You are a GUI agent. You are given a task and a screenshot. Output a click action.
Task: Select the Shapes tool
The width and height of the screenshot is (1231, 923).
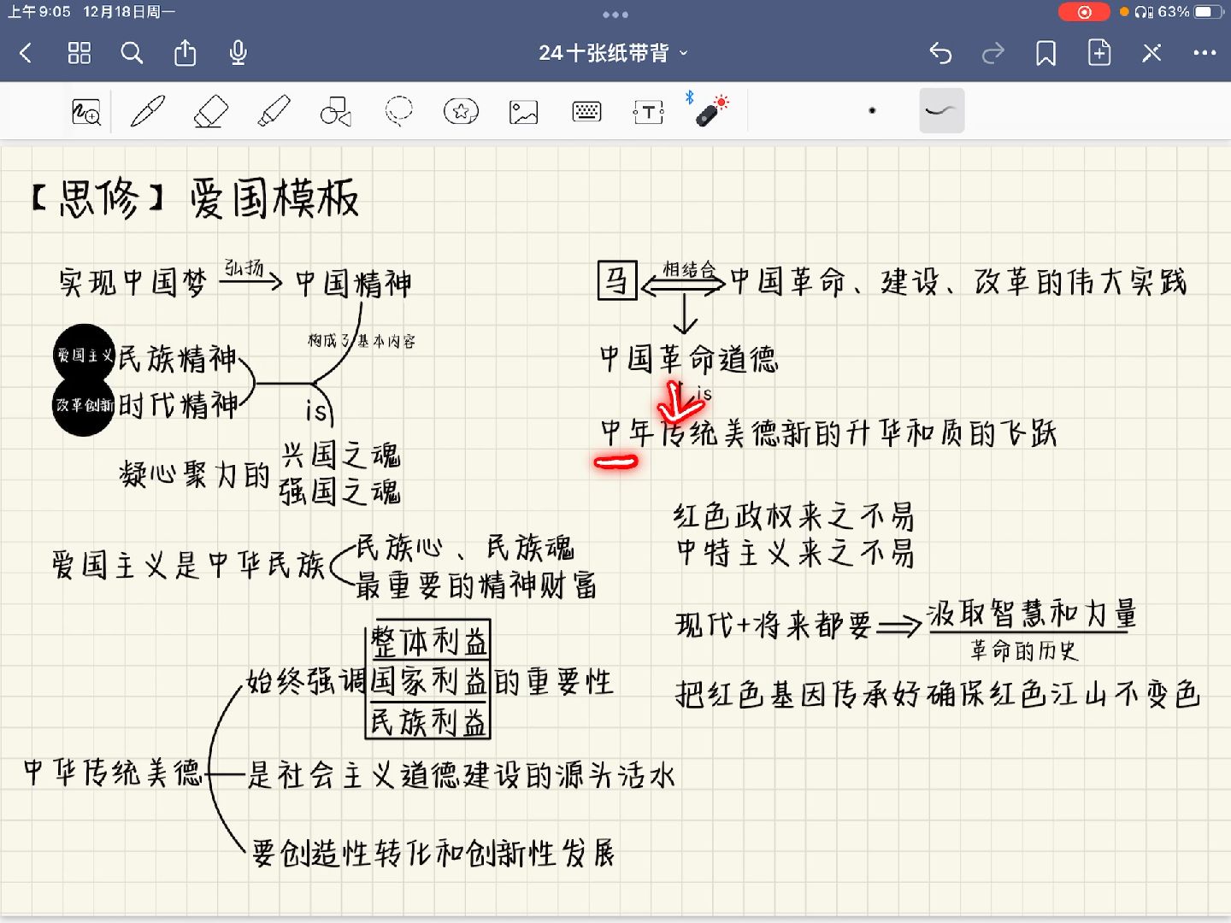point(336,111)
